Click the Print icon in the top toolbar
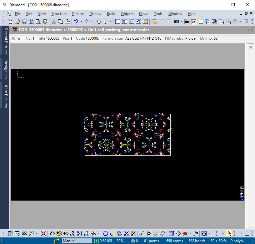Image resolution: width=255 pixels, height=244 pixels. [45, 21]
